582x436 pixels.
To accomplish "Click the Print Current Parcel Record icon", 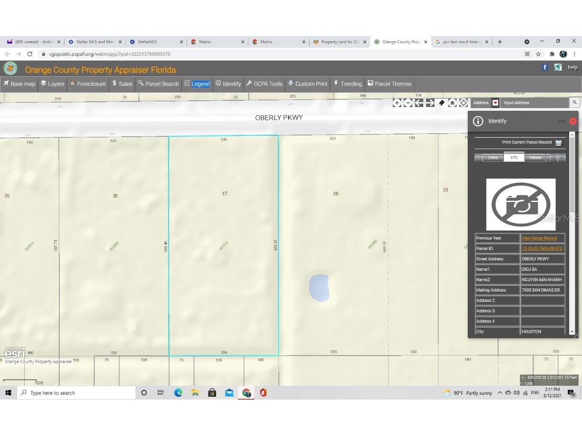I will 558,143.
